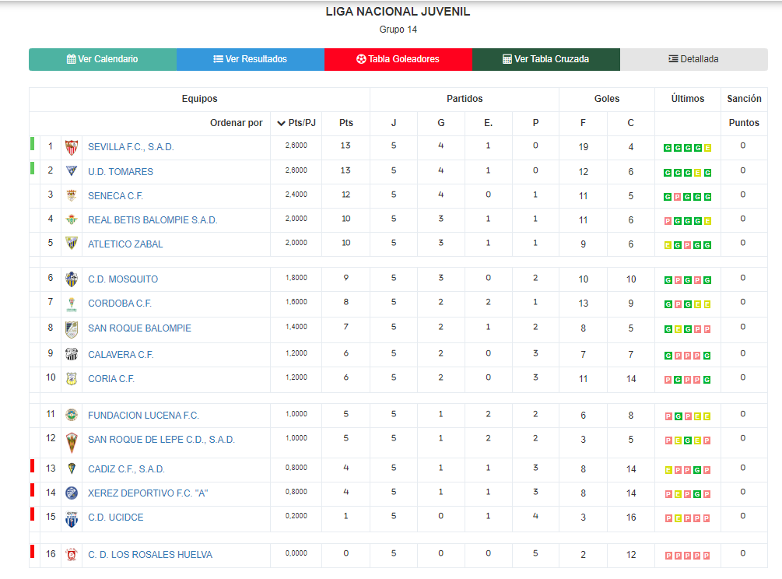Screen dimensions: 782x579
Task: Open the Ver Tabla Cruzada tab
Action: (546, 59)
